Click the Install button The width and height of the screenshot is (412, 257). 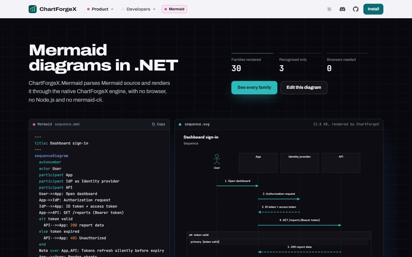(373, 9)
